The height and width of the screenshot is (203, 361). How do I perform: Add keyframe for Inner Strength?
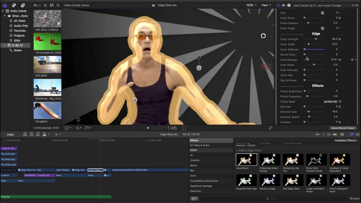352,60
